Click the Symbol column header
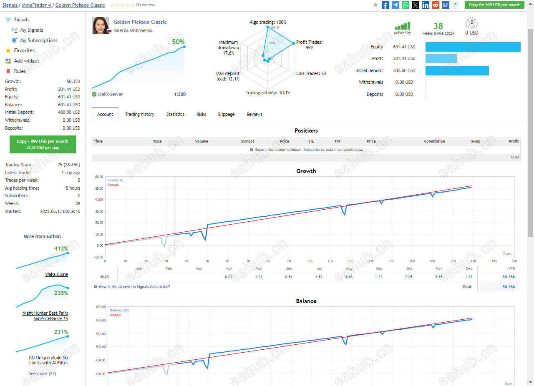Image resolution: width=534 pixels, height=386 pixels. 247,141
